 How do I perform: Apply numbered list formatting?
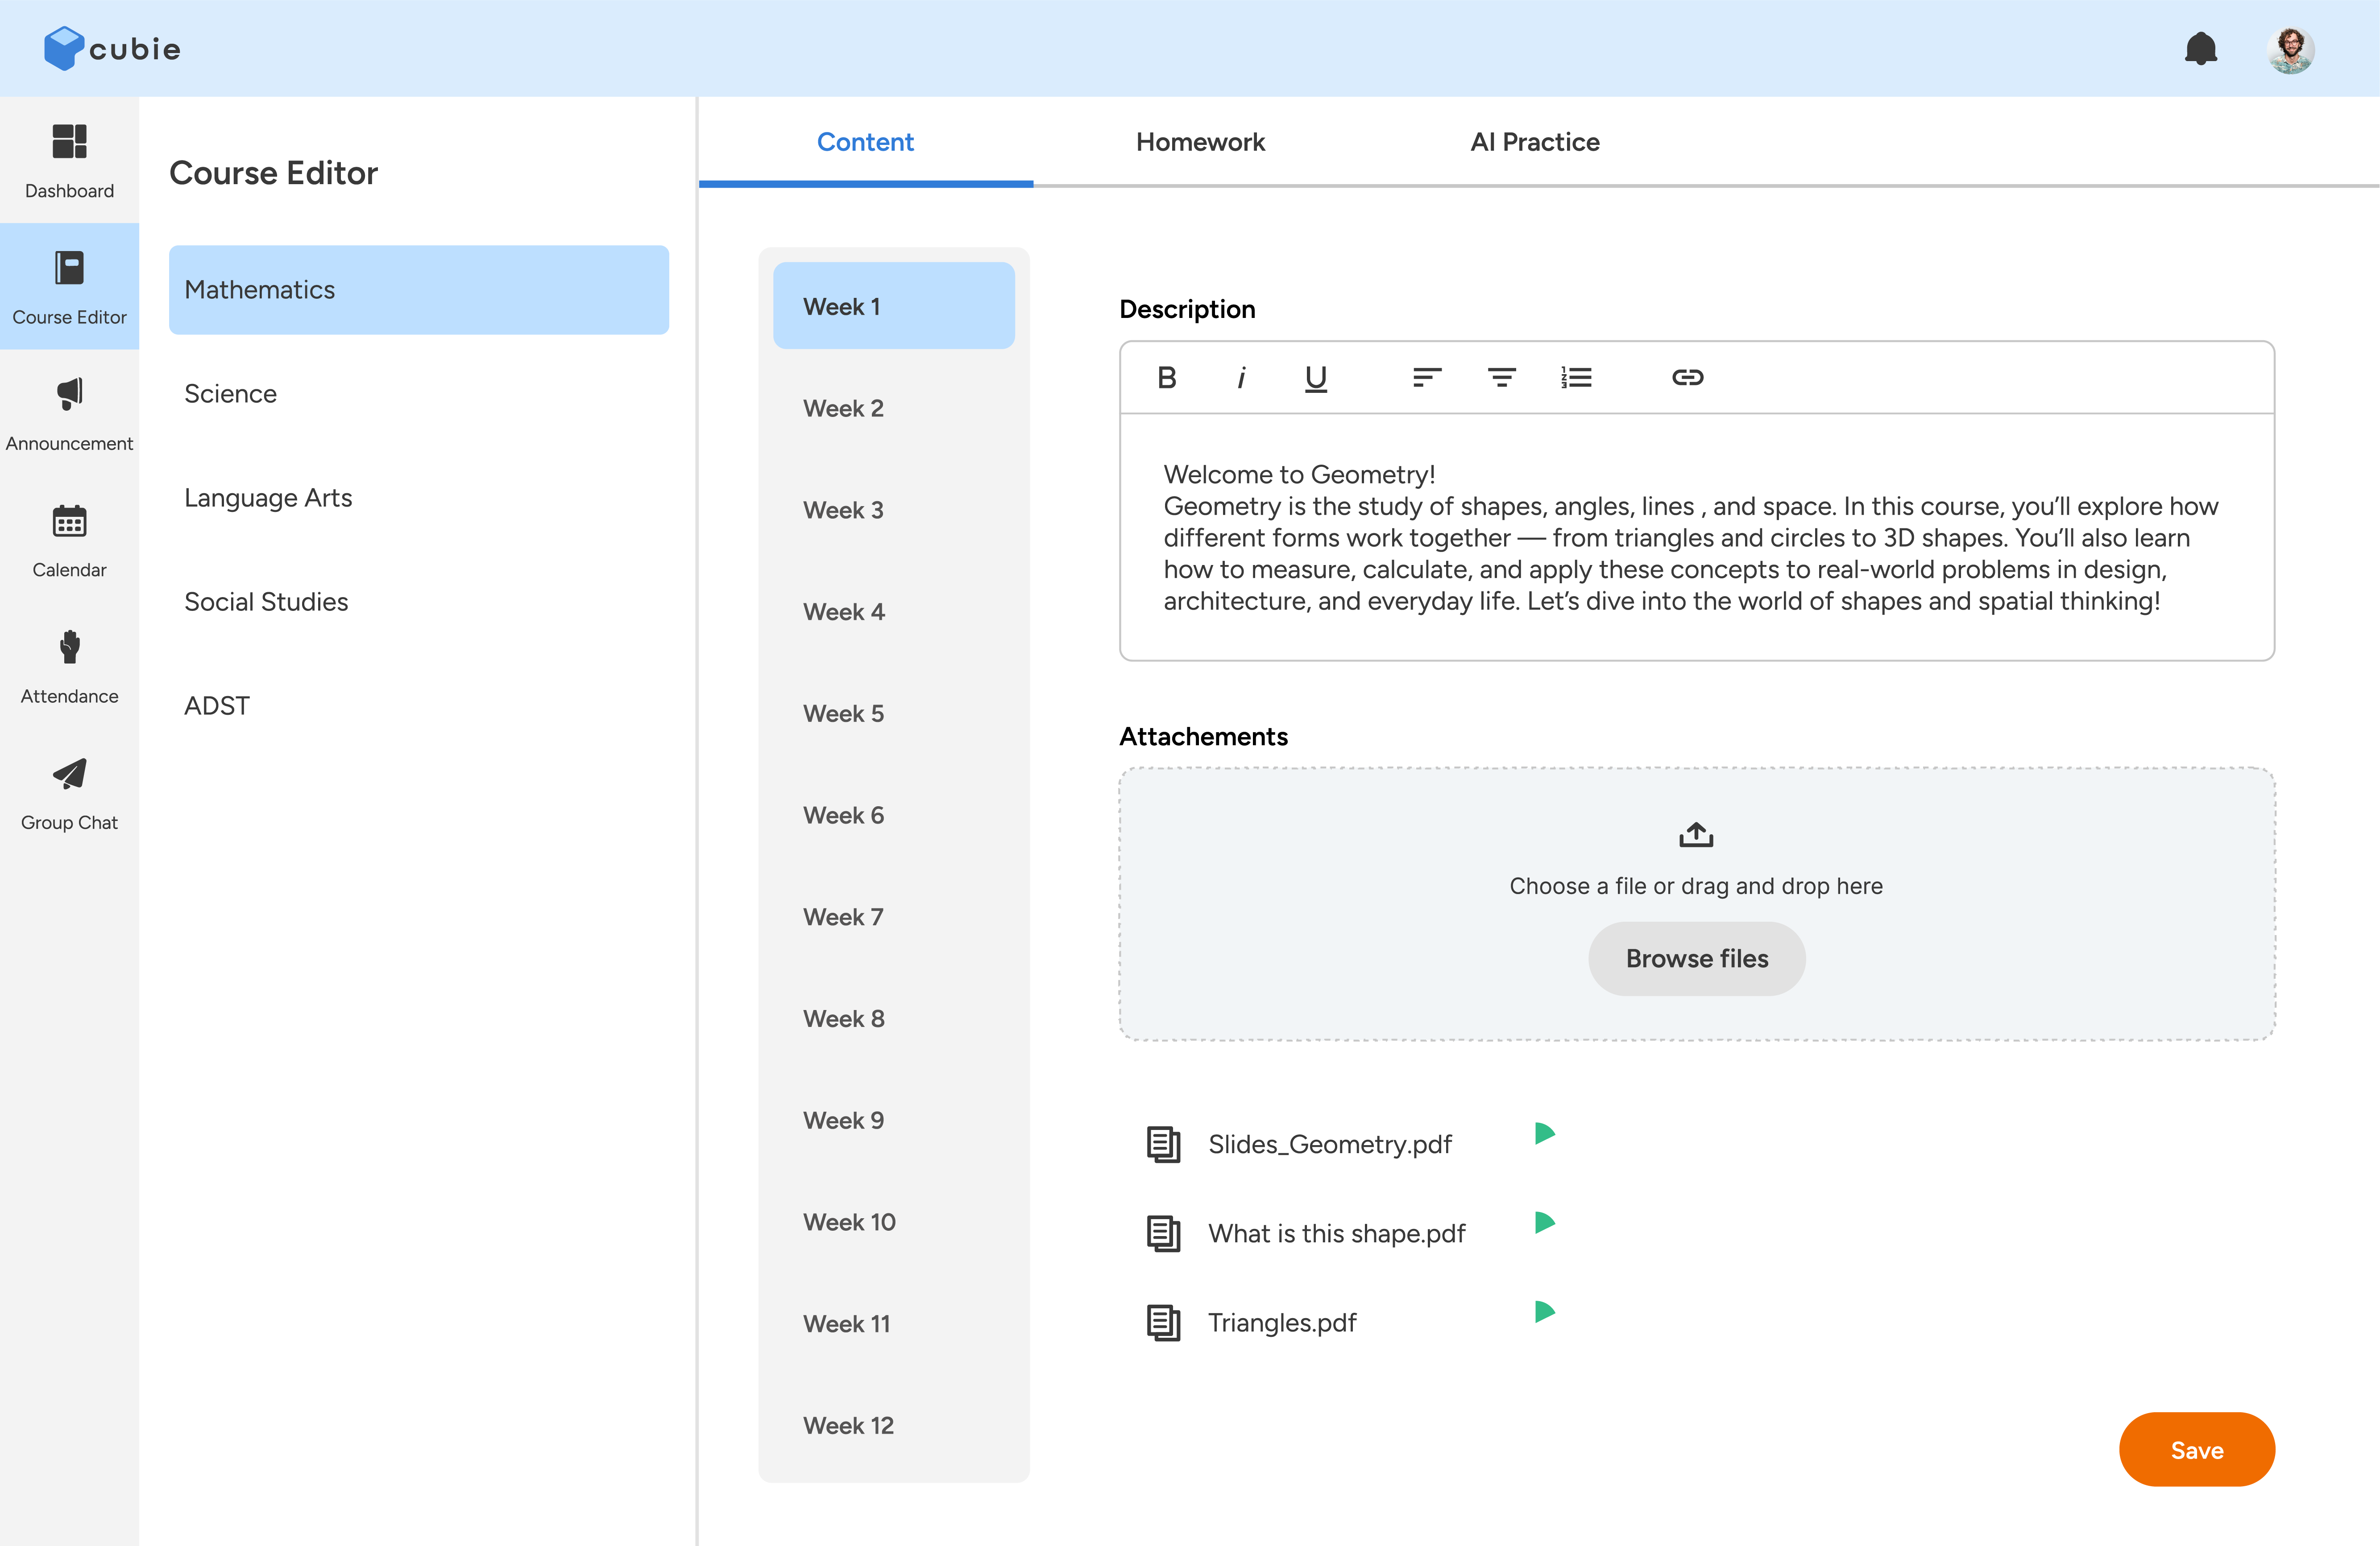click(1577, 378)
